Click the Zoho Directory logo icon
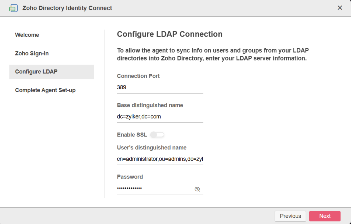This screenshot has height=224, width=351. click(14, 8)
